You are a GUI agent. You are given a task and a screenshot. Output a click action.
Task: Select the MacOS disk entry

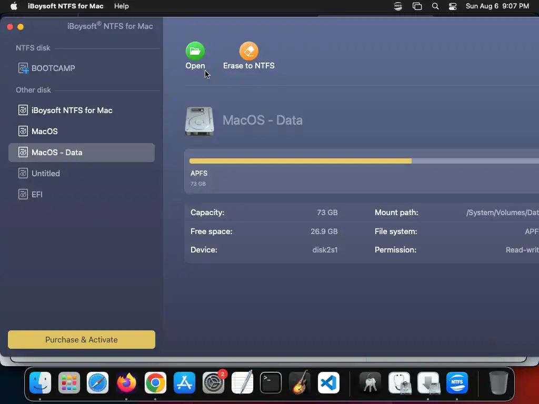point(82,131)
